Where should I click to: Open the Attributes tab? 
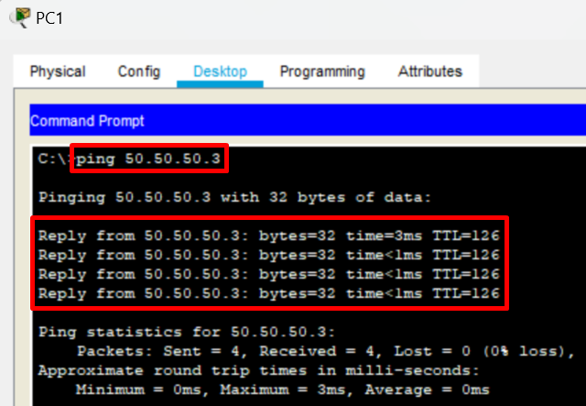point(430,71)
